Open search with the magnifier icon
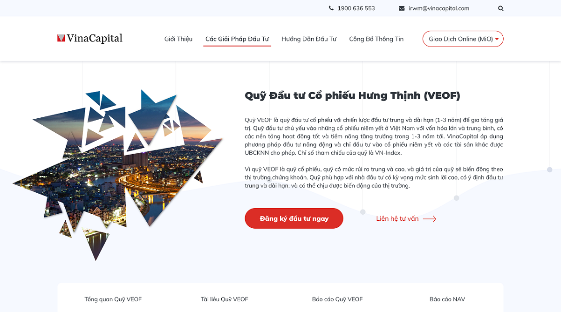The width and height of the screenshot is (561, 312). [501, 8]
